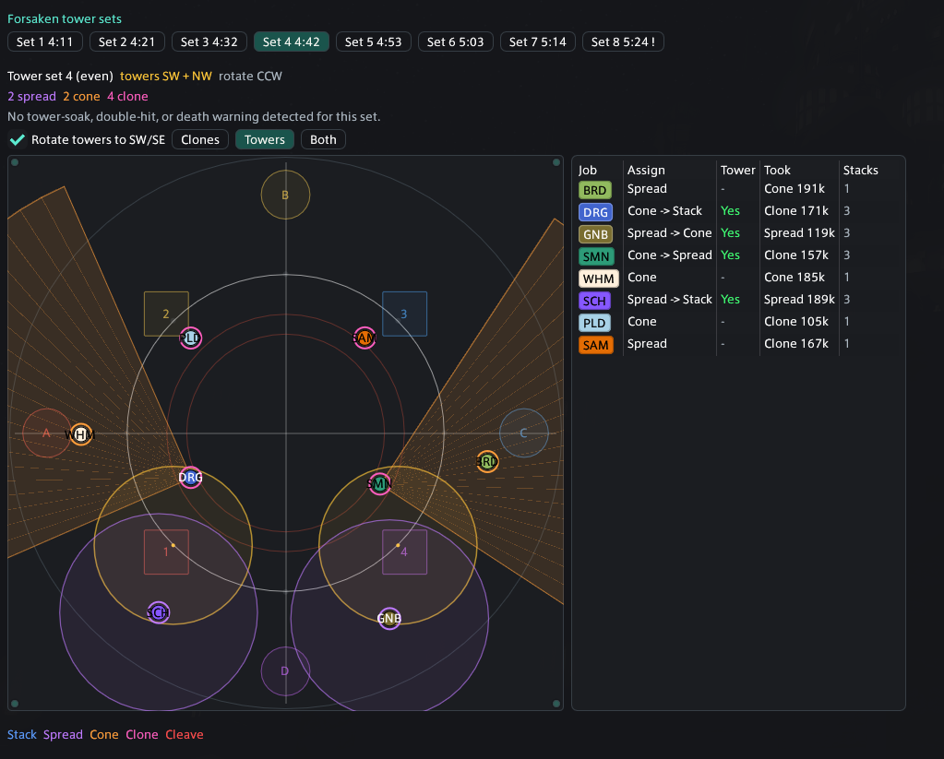This screenshot has height=759, width=944.
Task: Select the PLD player marker on map
Action: 190,338
